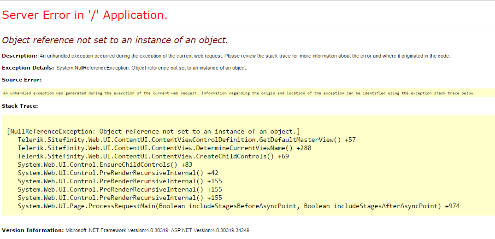Click the bold 'Version Information:' label
This screenshot has width=495, height=239.
coord(33,230)
